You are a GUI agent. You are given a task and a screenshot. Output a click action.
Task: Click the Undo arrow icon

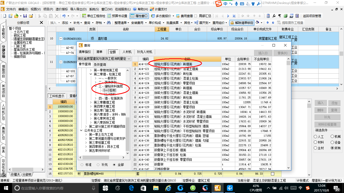(x=64, y=16)
